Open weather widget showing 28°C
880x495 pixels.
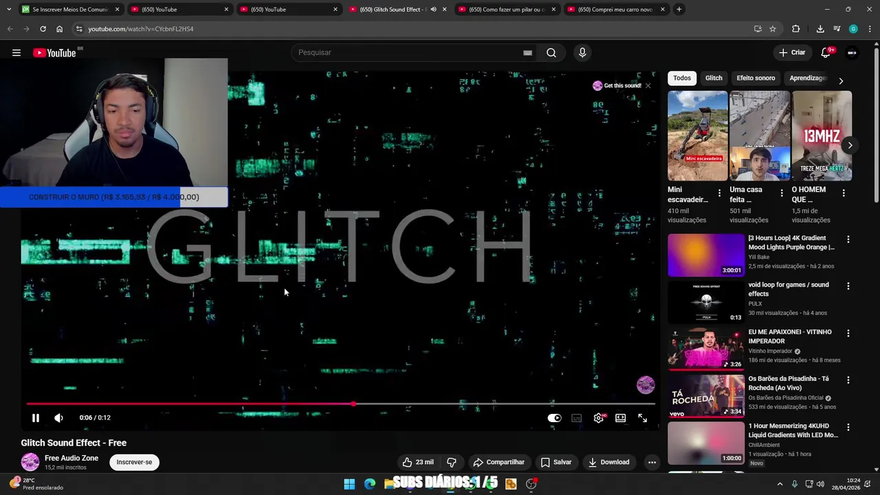coord(36,484)
